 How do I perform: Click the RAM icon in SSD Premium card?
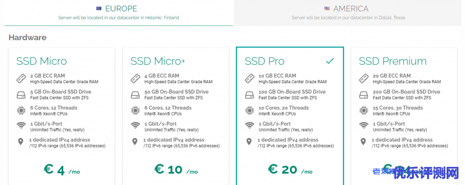[x=363, y=79]
